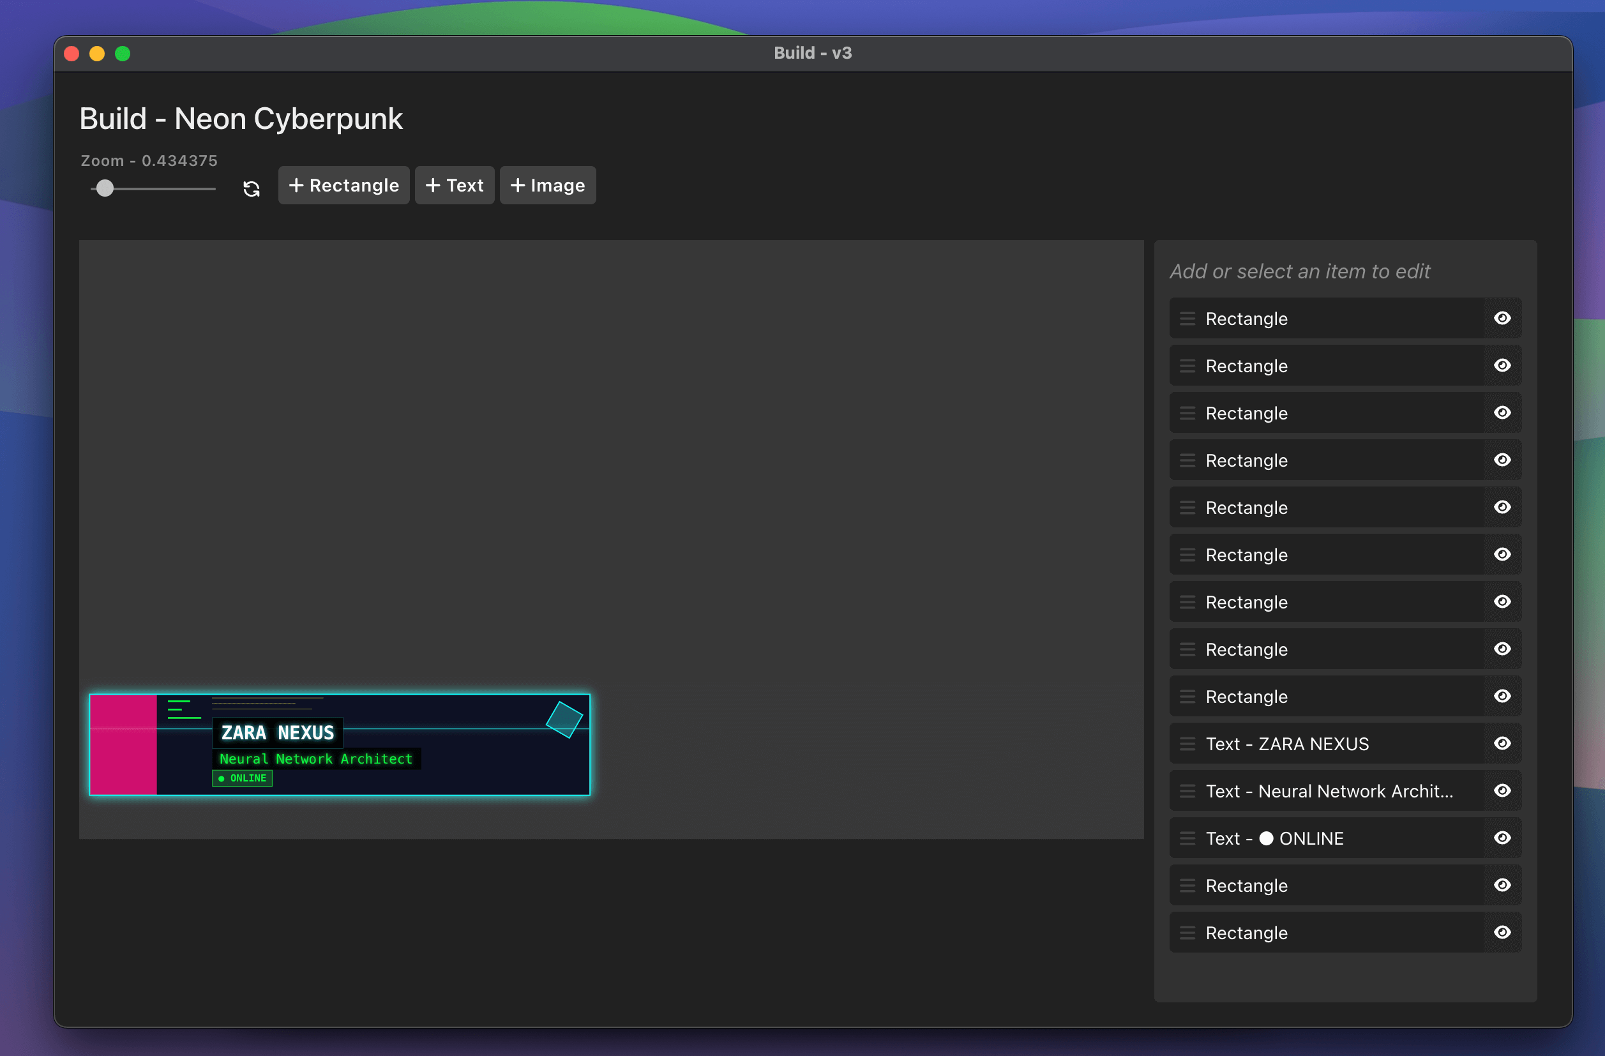
Task: Add a new Text element
Action: pyautogui.click(x=454, y=185)
